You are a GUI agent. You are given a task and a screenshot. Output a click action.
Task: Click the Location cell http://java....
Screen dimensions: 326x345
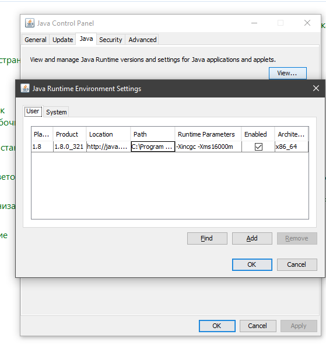tap(108, 147)
